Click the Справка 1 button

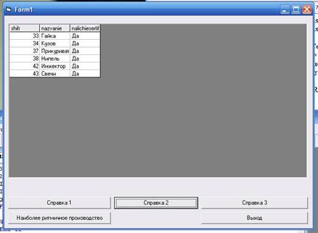click(x=59, y=202)
